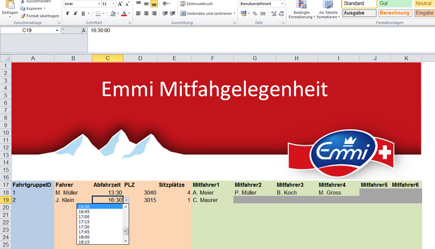
Task: Enable Zeilenumbruch text wrapping
Action: click(197, 4)
